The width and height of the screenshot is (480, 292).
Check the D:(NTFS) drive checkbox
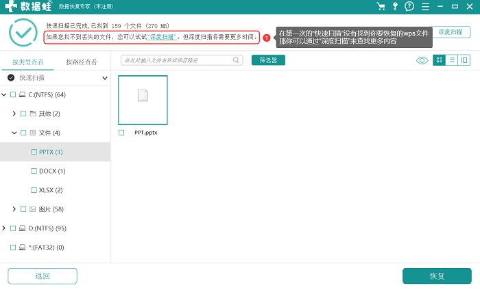click(x=13, y=228)
